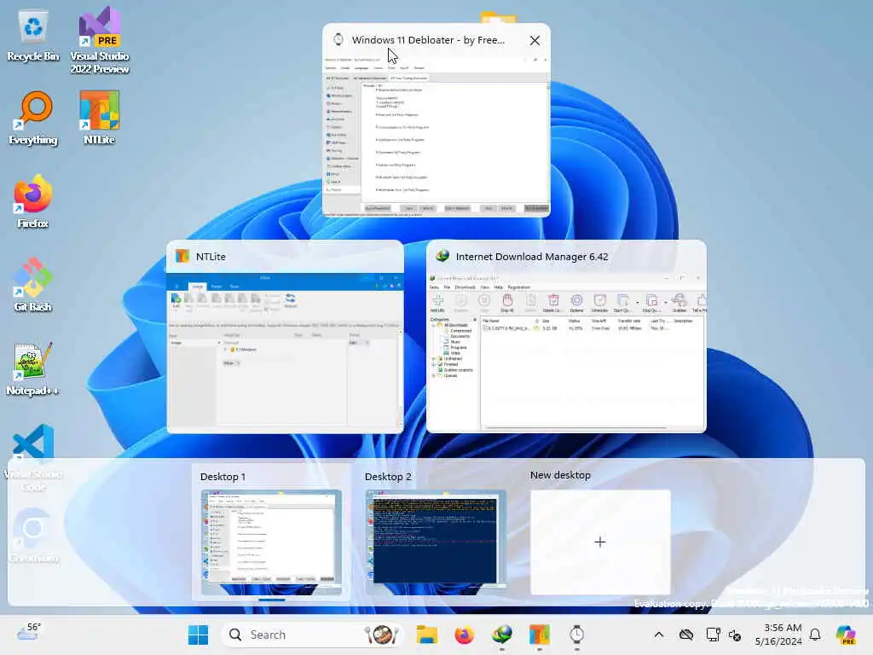Screen dimensions: 873x655
Task: Click the OneDrive cloud tray icon
Action: pyautogui.click(x=686, y=635)
